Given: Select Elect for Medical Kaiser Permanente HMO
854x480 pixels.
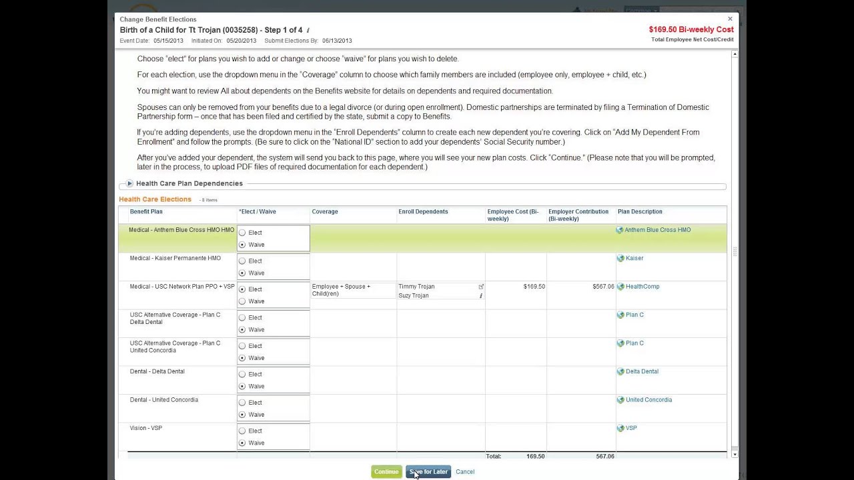Looking at the screenshot, I should click(242, 261).
